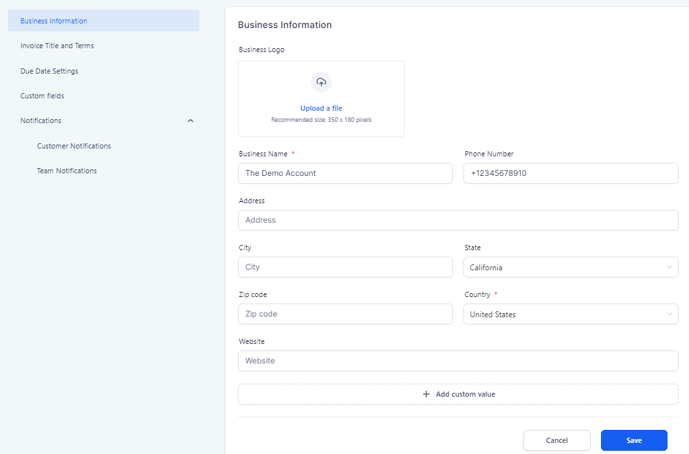Image resolution: width=689 pixels, height=454 pixels.
Task: Open Custom fields section
Action: tap(42, 96)
